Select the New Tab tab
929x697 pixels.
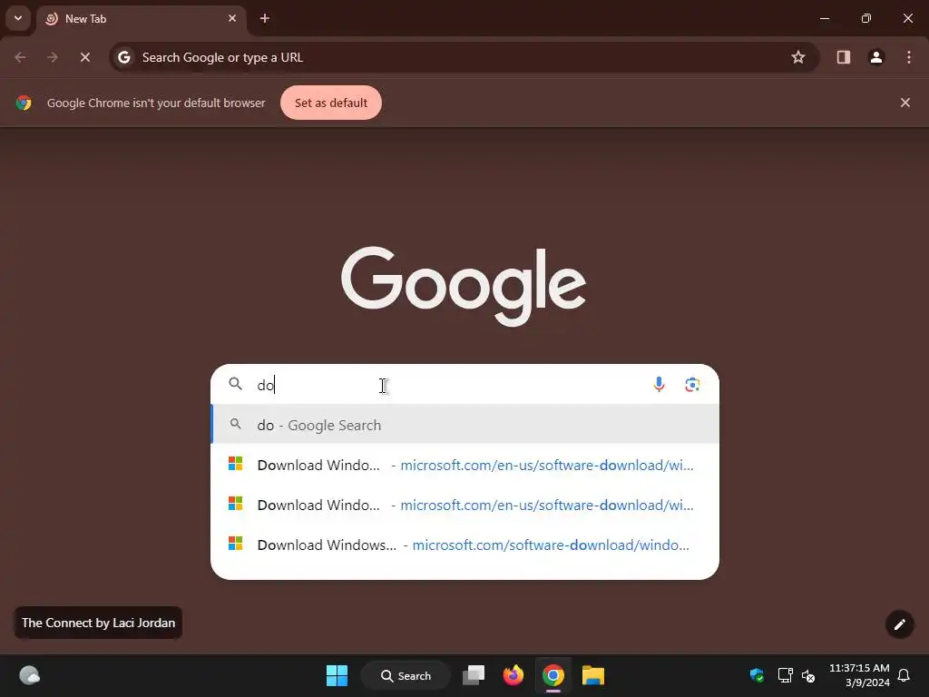click(x=141, y=19)
